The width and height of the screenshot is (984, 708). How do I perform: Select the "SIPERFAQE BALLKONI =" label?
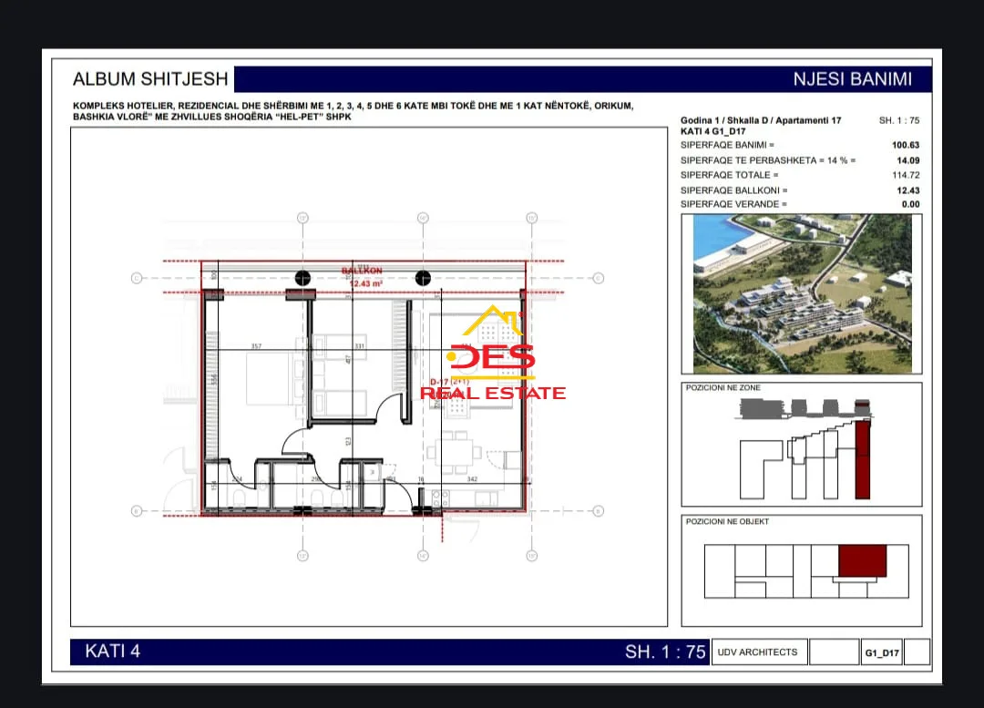pyautogui.click(x=734, y=190)
